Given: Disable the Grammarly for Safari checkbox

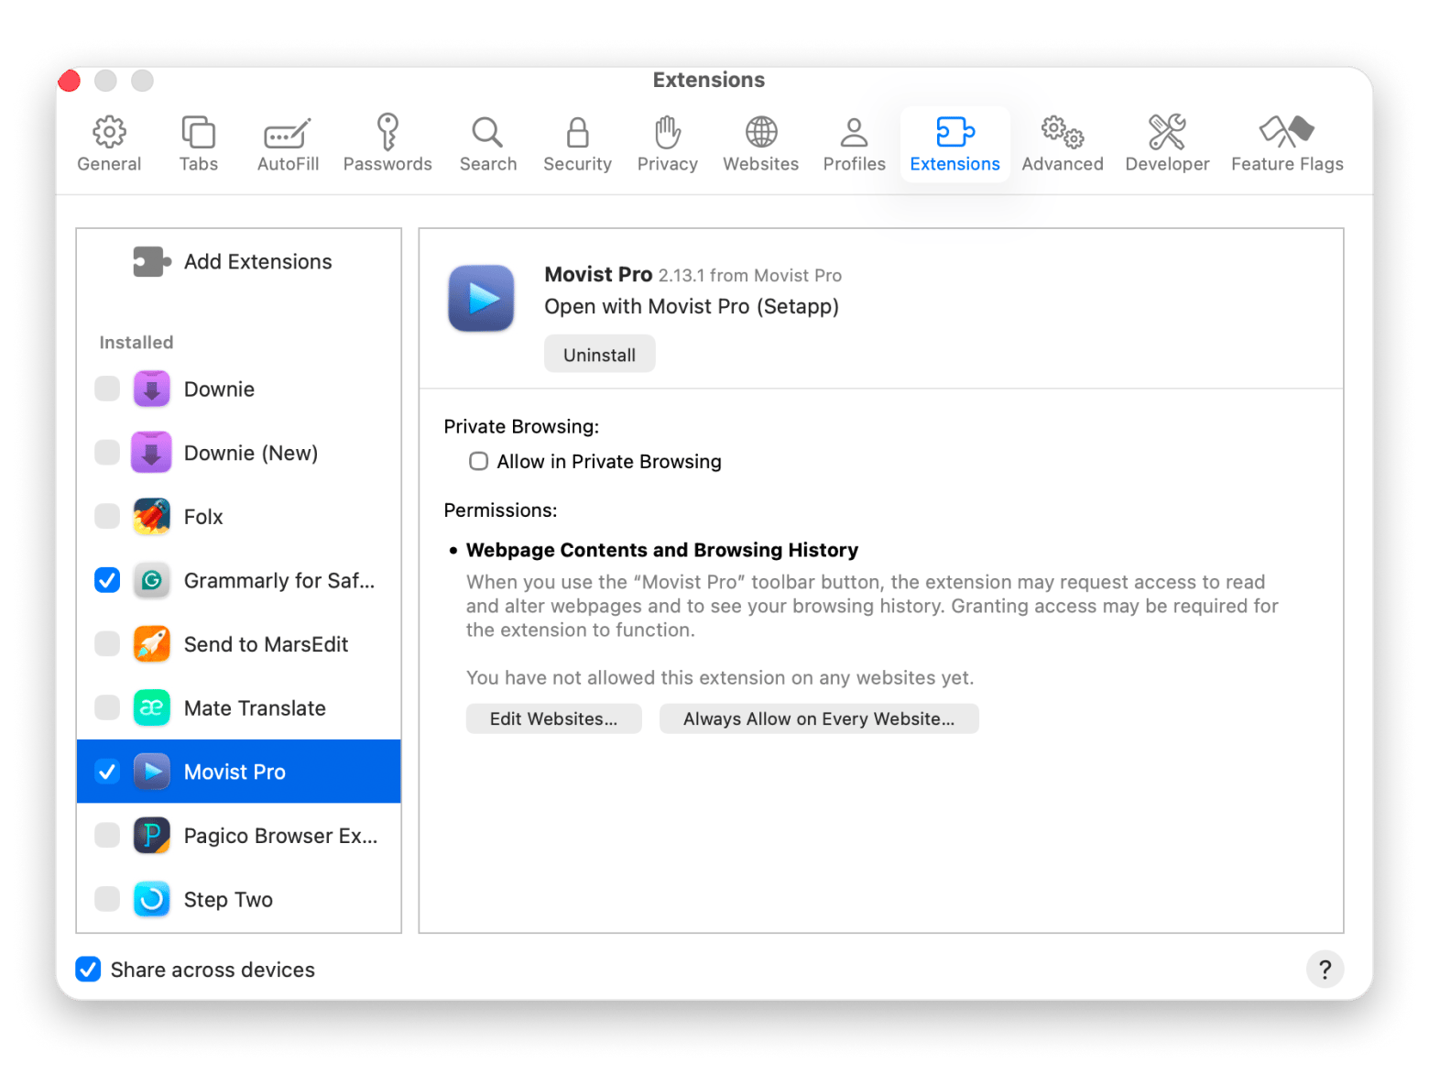Looking at the screenshot, I should pyautogui.click(x=107, y=581).
